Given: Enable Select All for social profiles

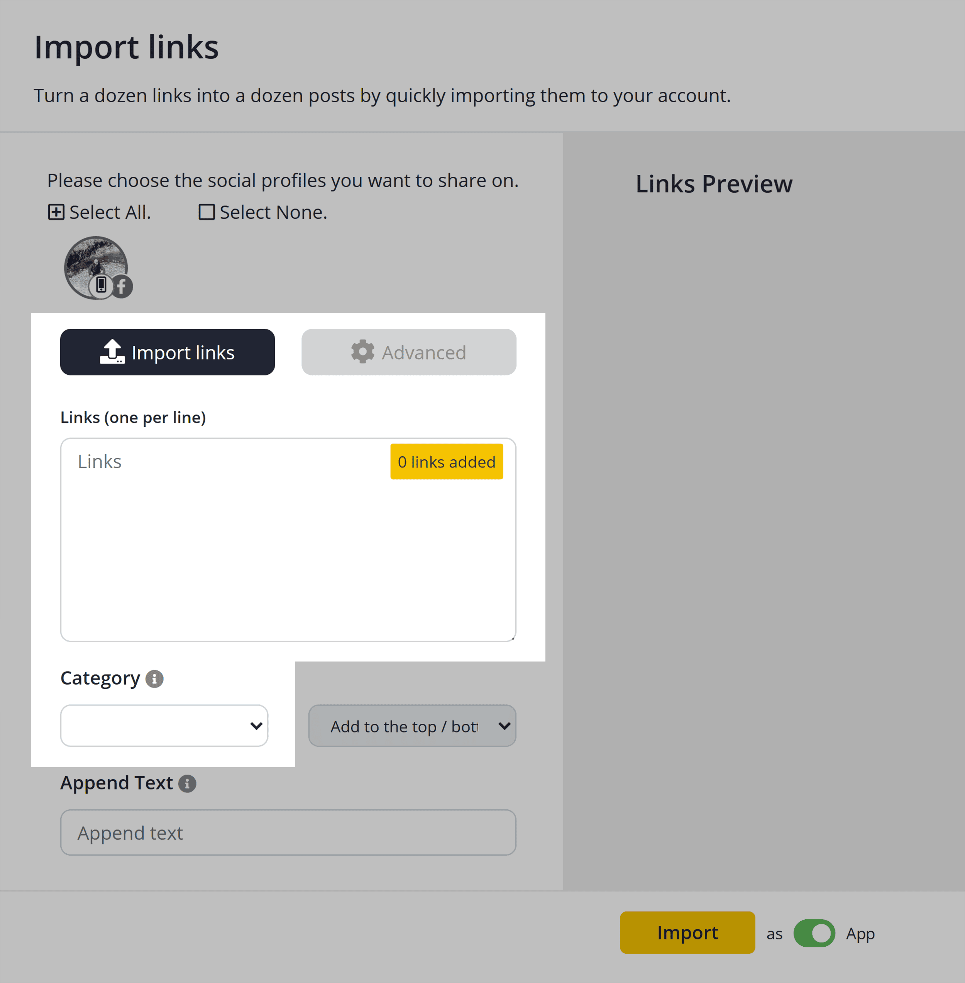Looking at the screenshot, I should [99, 212].
